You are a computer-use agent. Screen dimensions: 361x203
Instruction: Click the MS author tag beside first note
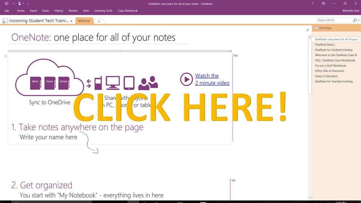tap(235, 56)
